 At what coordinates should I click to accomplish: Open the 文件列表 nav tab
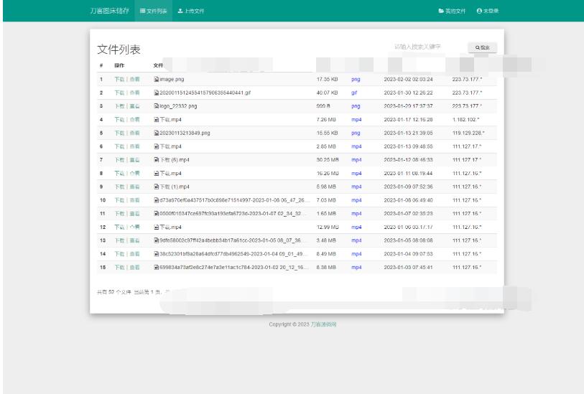[152, 11]
